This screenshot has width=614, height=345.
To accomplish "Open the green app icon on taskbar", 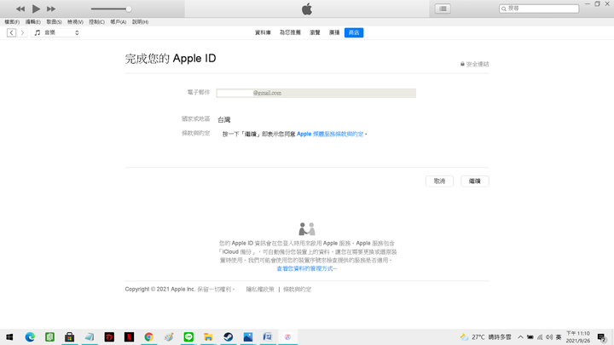I will point(49,336).
